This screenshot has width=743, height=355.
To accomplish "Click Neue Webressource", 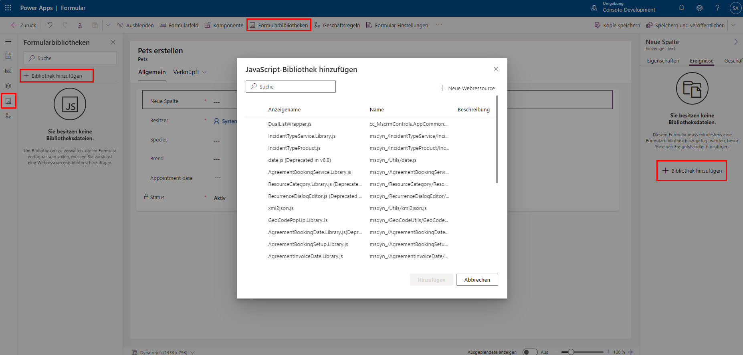I will click(x=467, y=88).
